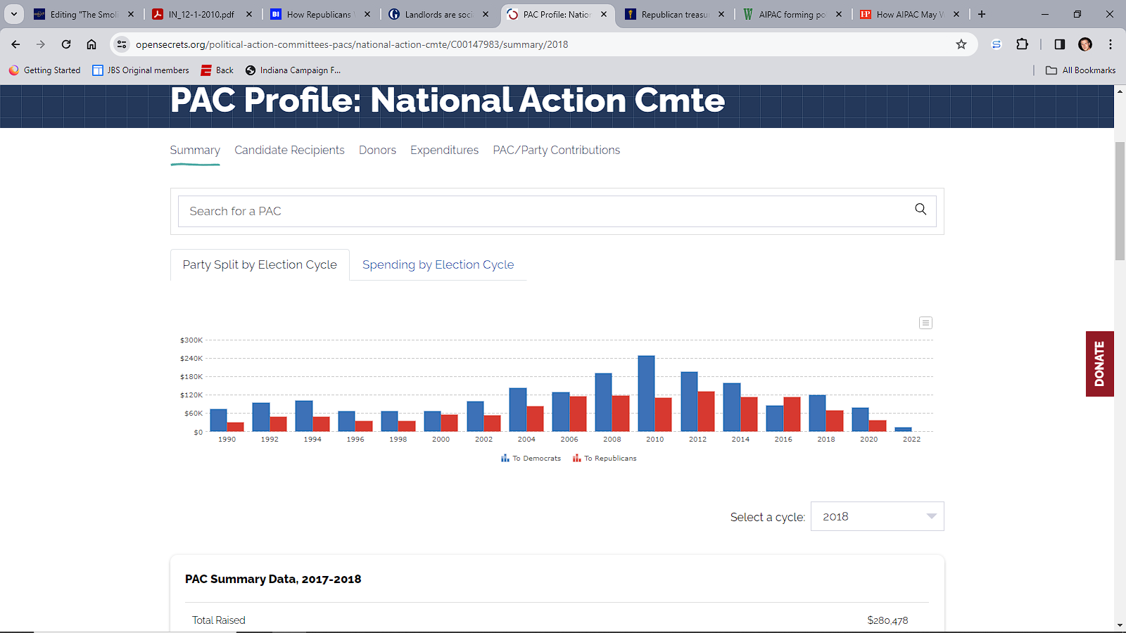Bookmark this page with the star icon
Image resolution: width=1126 pixels, height=633 pixels.
tap(961, 44)
